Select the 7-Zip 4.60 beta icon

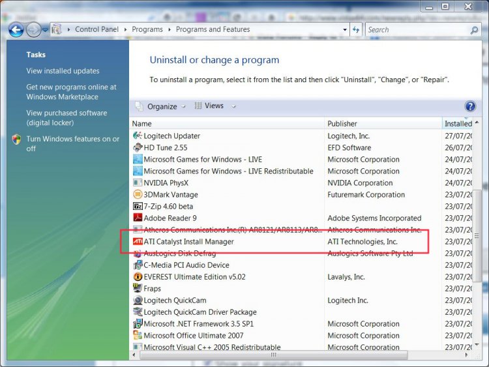pyautogui.click(x=138, y=206)
